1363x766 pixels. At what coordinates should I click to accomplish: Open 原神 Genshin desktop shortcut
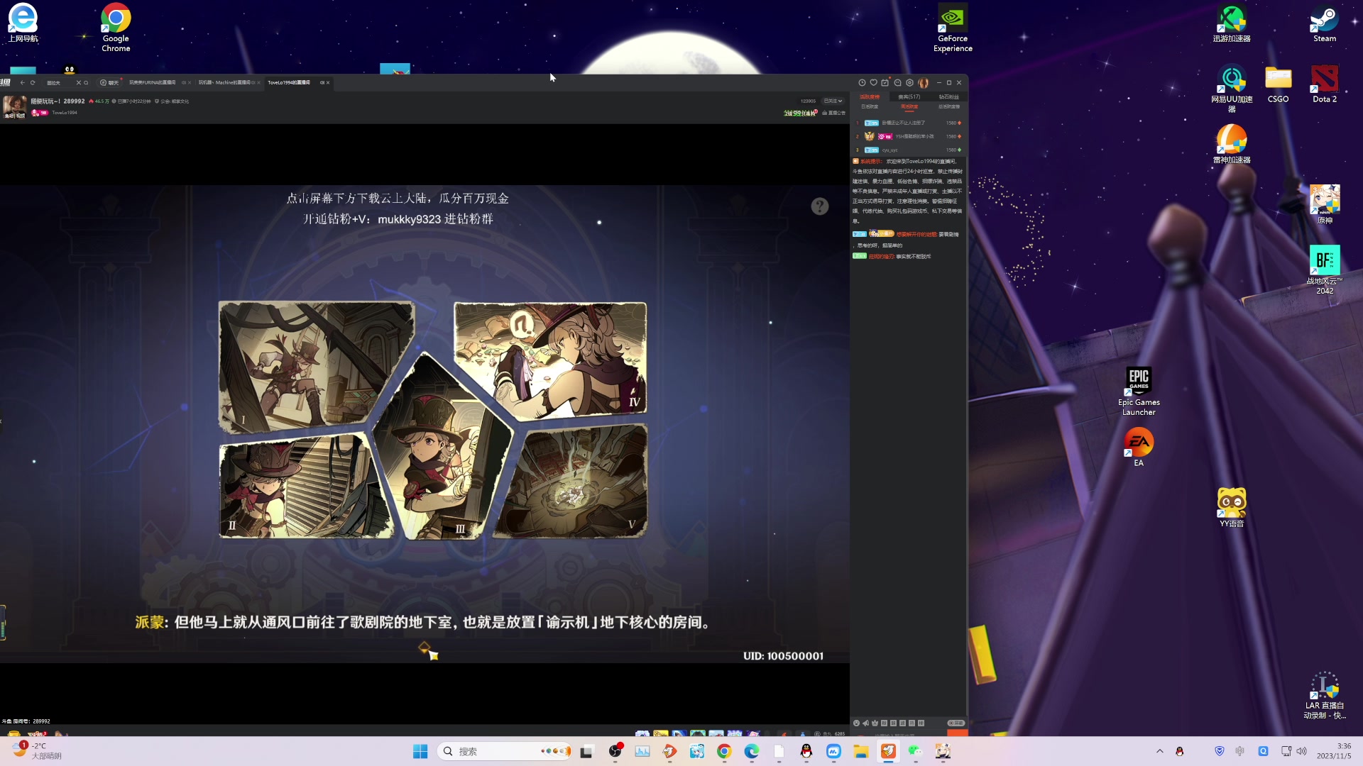(x=1325, y=204)
